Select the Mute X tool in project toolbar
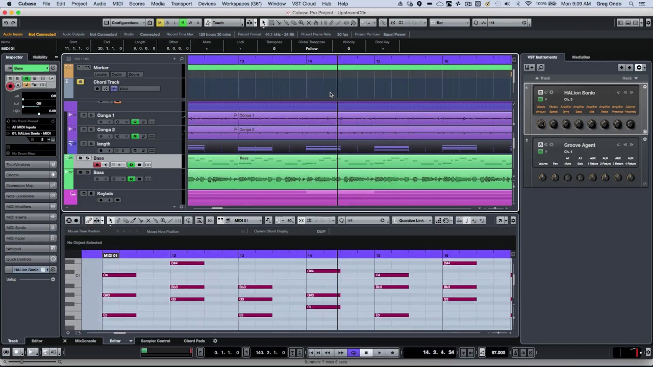This screenshot has width=653, height=367. pyautogui.click(x=309, y=22)
